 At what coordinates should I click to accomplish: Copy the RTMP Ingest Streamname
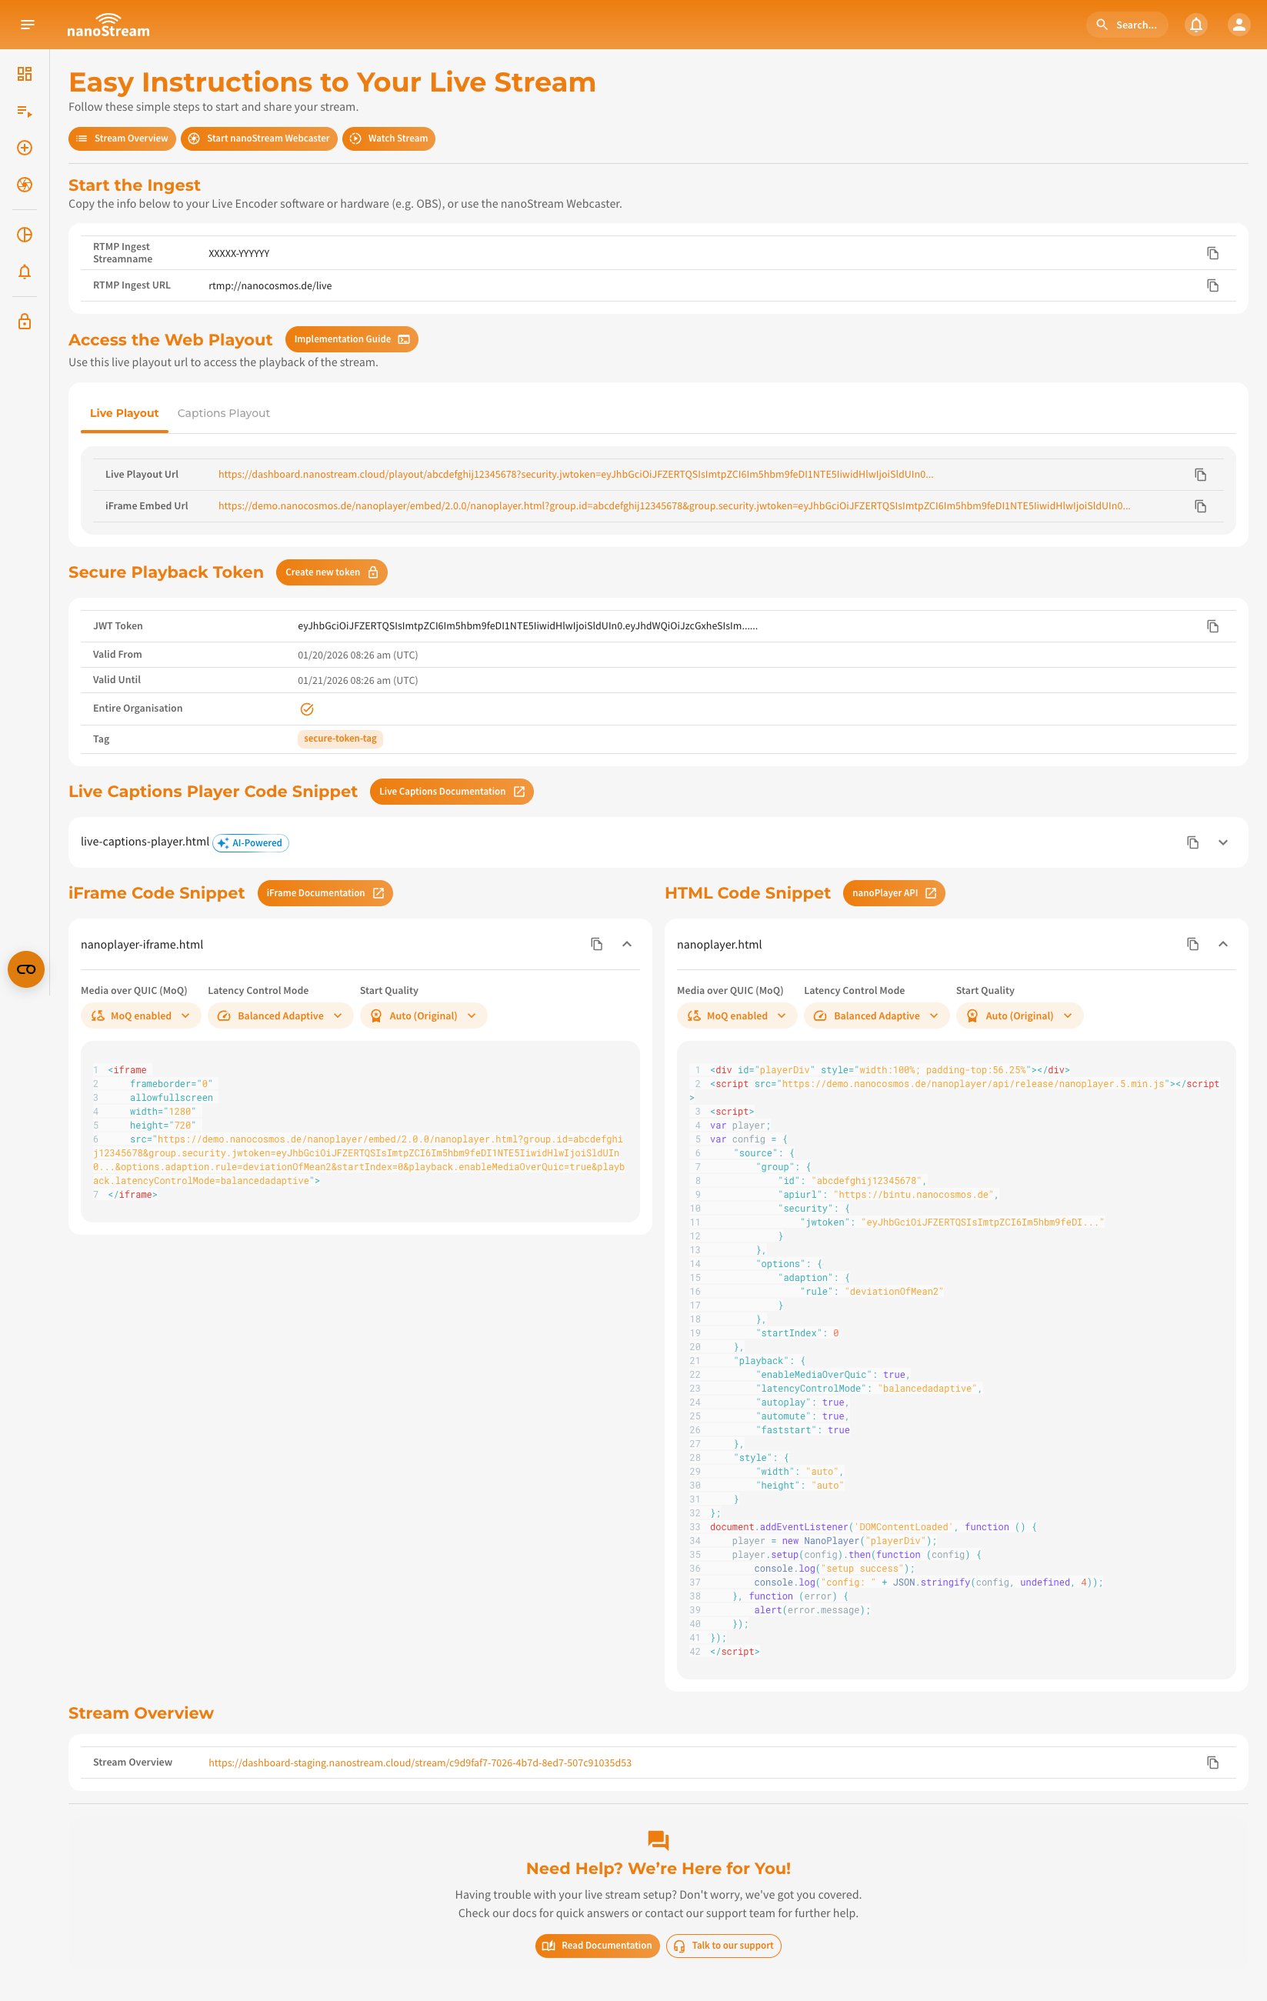[x=1212, y=253]
